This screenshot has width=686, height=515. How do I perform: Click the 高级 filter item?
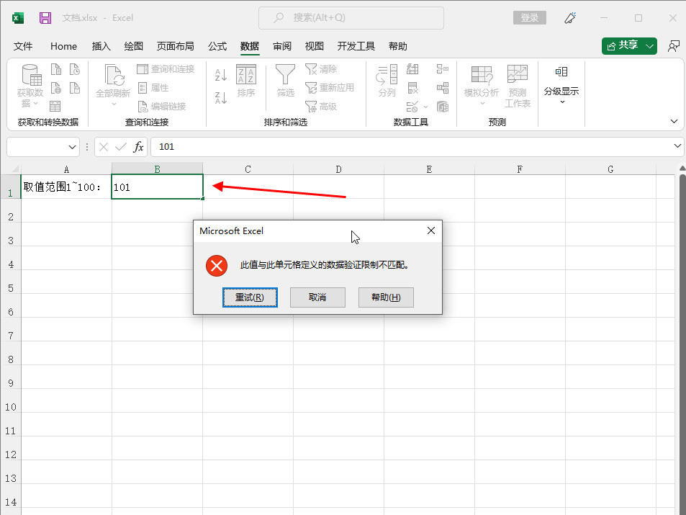[321, 107]
